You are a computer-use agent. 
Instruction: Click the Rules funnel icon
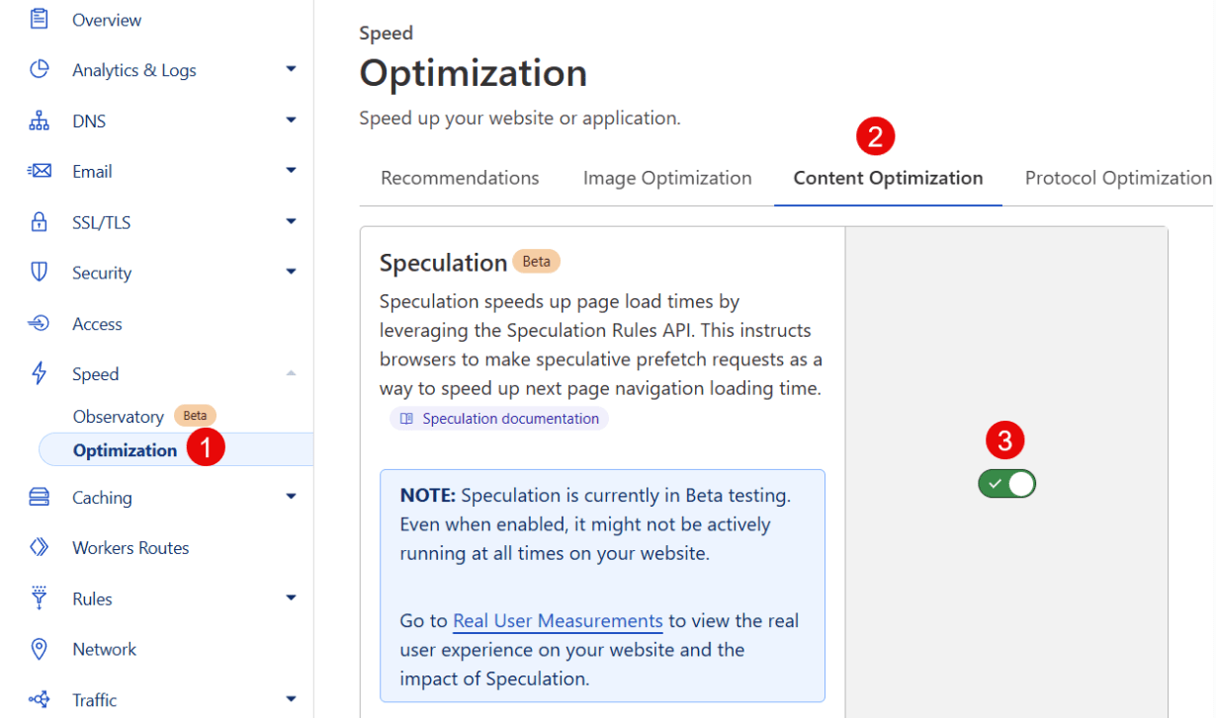[40, 598]
